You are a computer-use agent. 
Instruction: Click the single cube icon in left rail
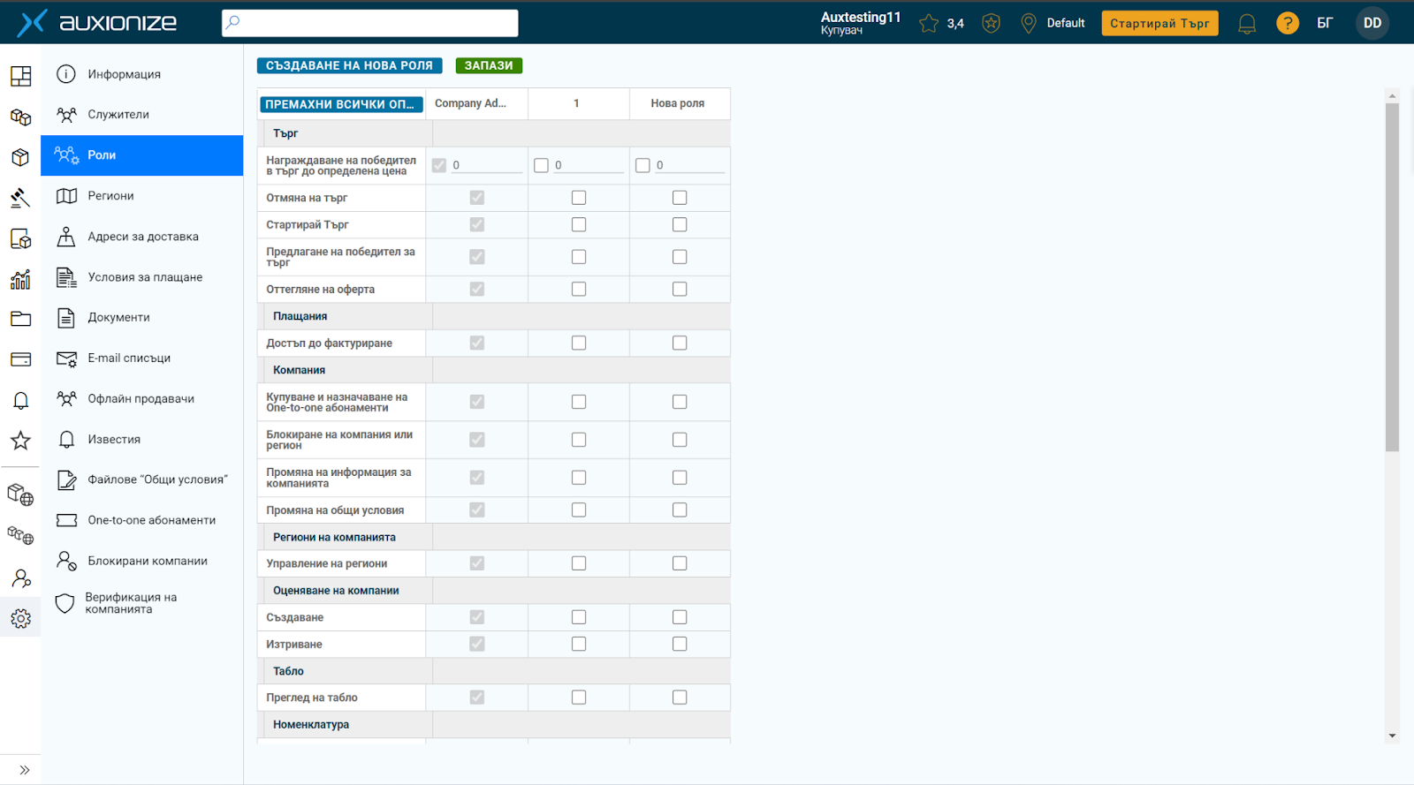[20, 157]
